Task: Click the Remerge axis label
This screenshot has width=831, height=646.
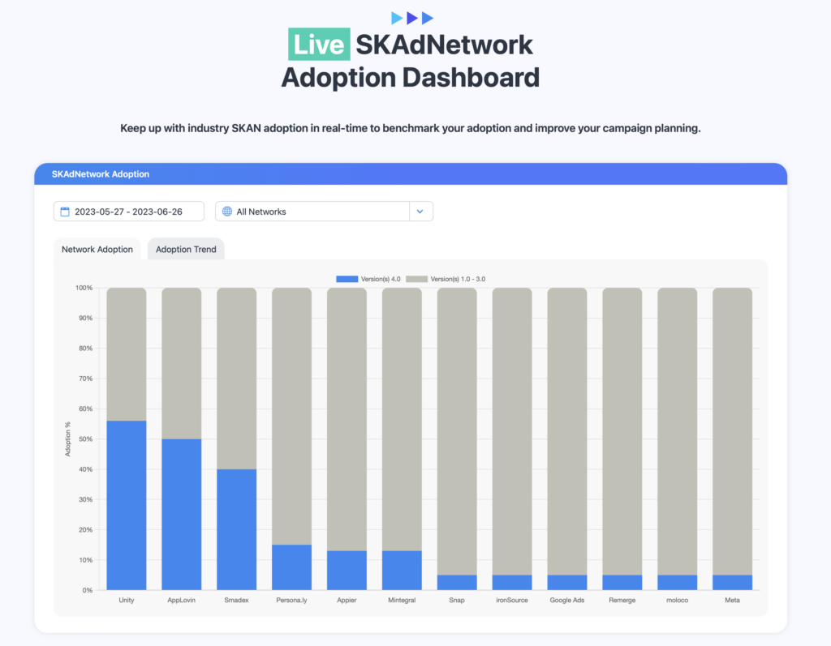Action: pyautogui.click(x=622, y=600)
